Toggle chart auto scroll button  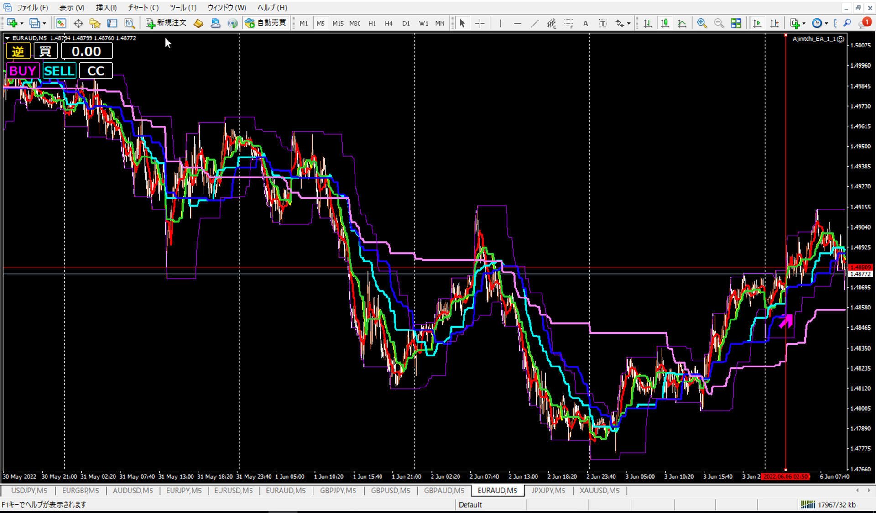tap(757, 23)
